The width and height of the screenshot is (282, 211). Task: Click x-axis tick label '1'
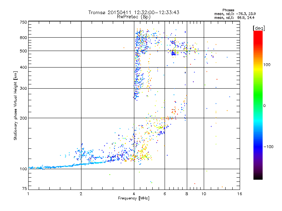coord(28,194)
